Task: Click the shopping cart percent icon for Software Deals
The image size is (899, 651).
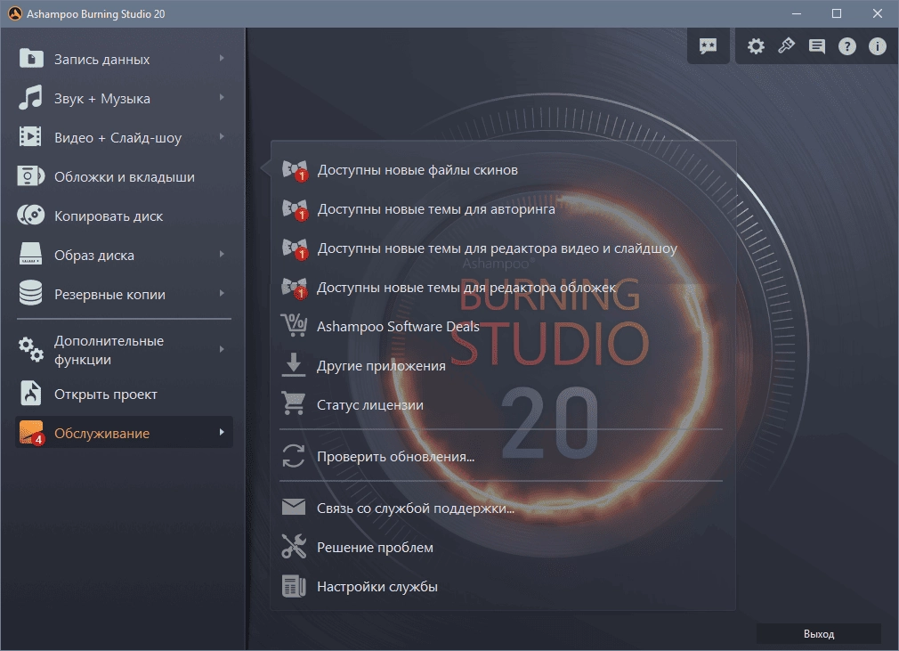Action: tap(294, 325)
